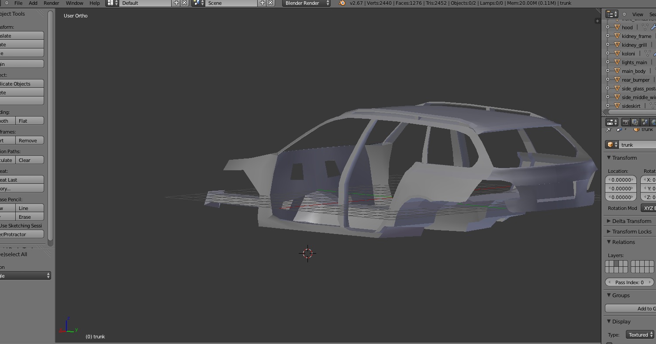Click the 3D viewport region toggle plus
The image size is (656, 344).
point(597,21)
